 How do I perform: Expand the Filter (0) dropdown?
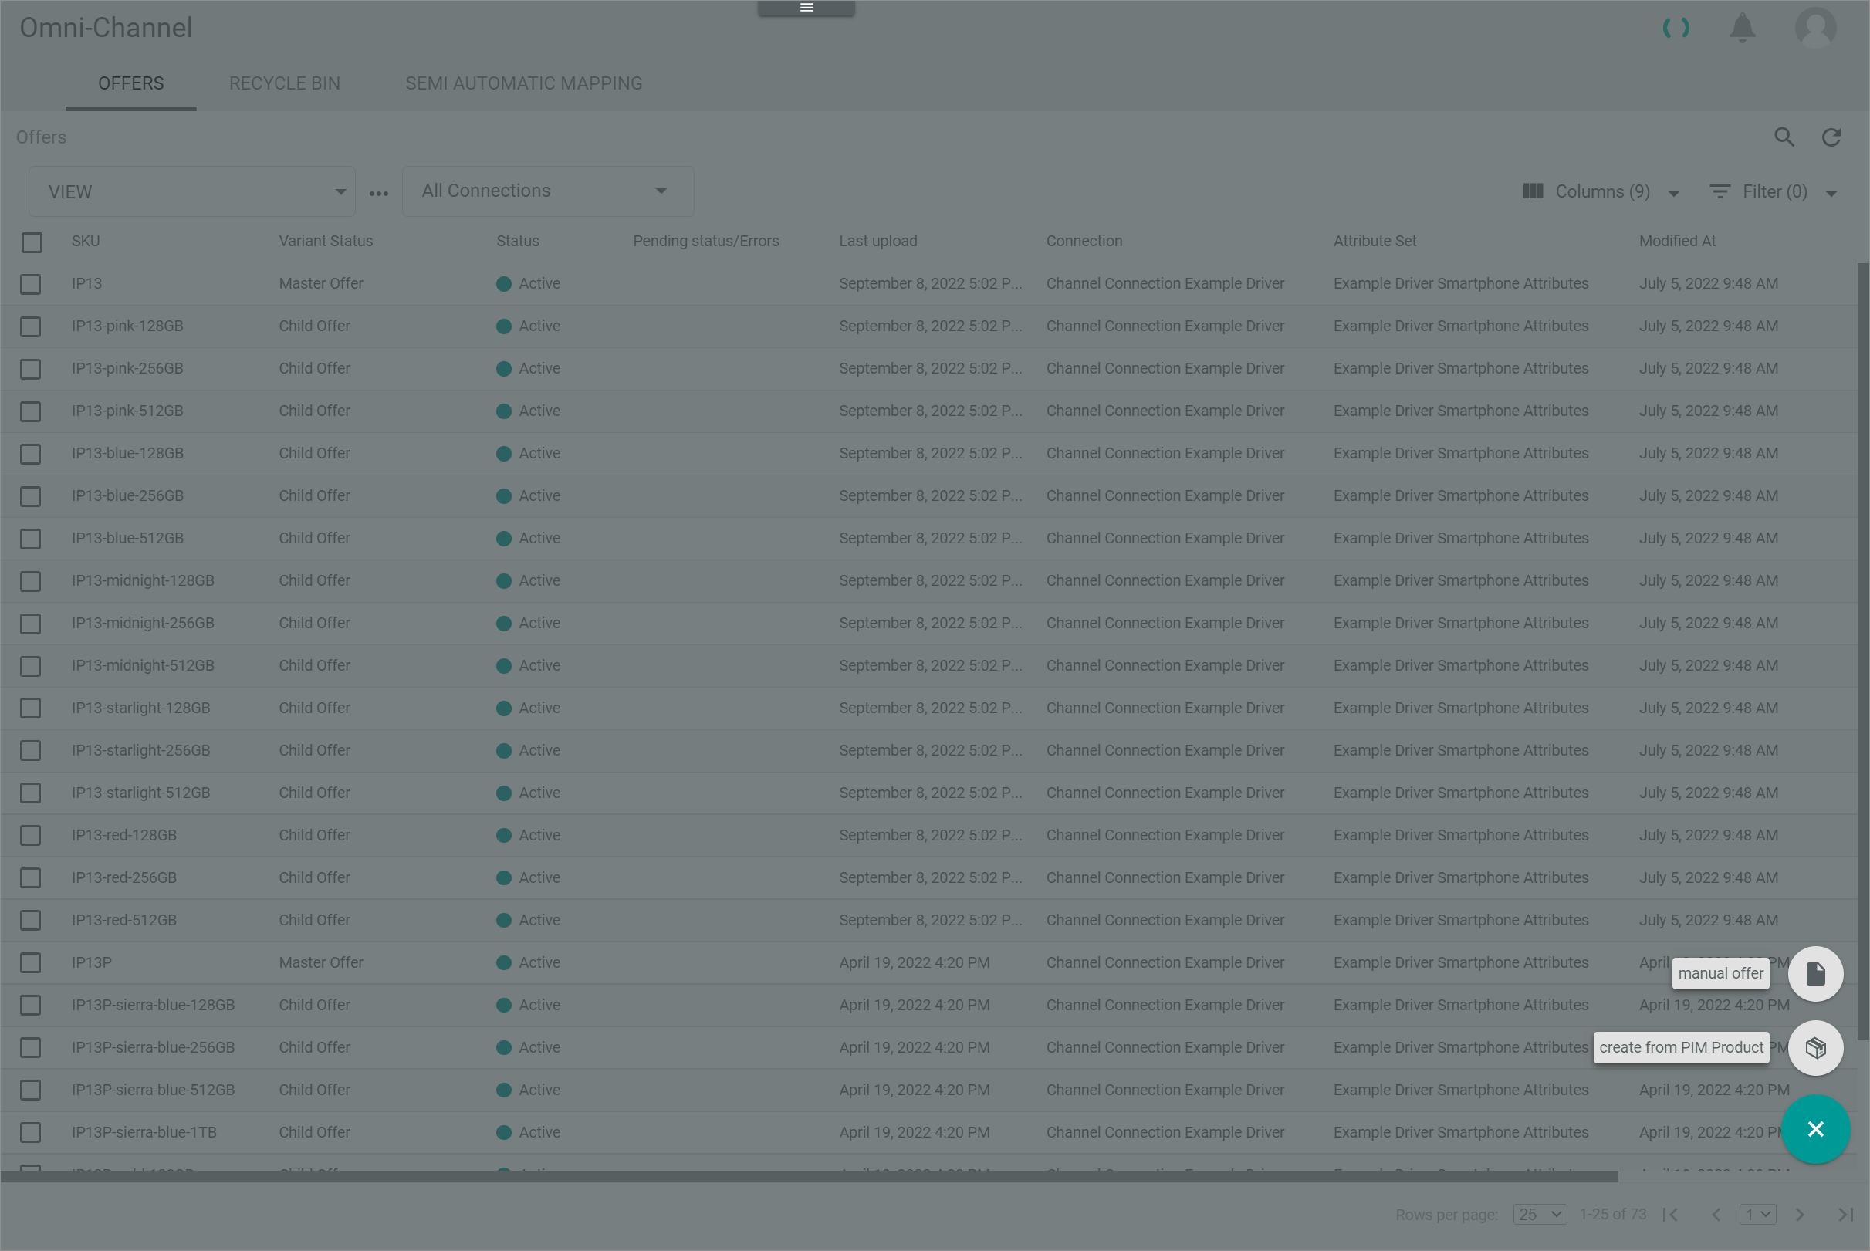[x=1831, y=193]
